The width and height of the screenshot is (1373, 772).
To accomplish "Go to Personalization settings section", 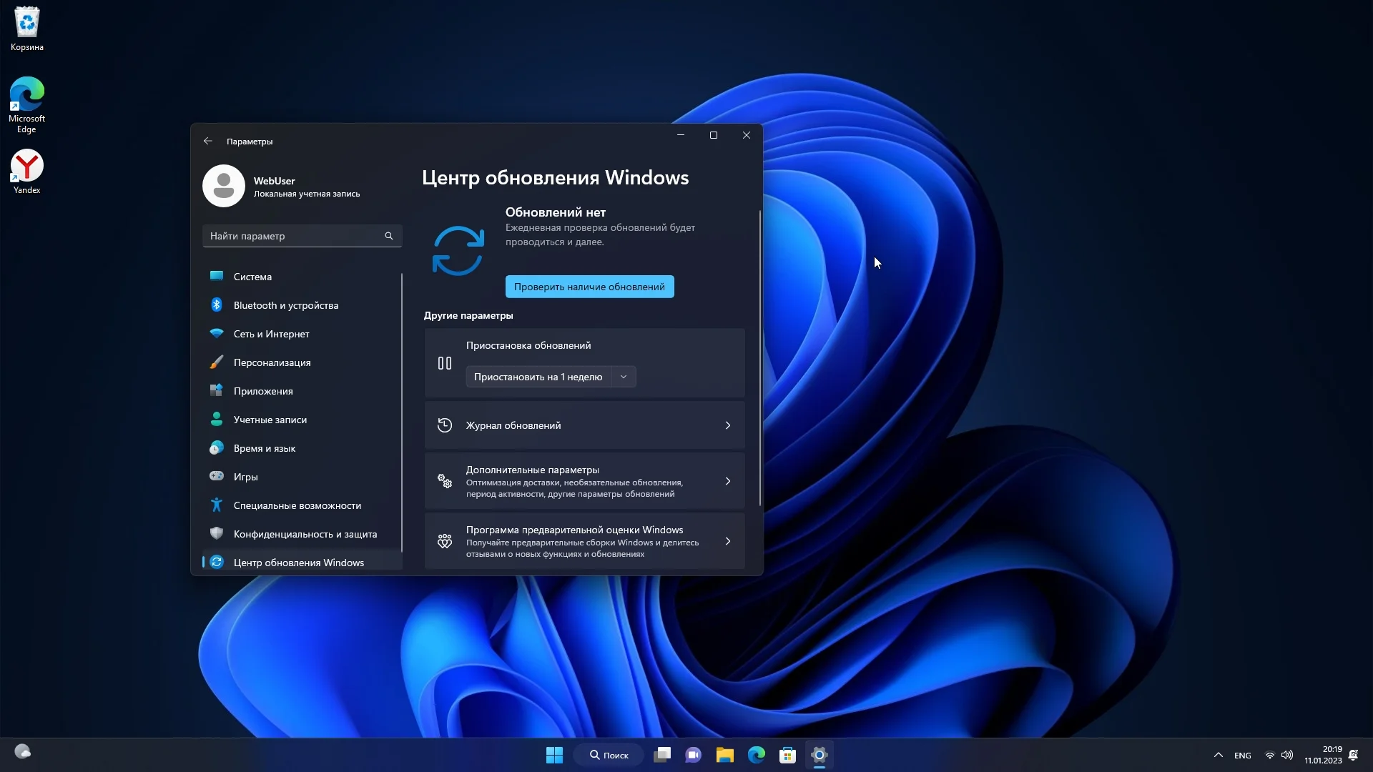I will [272, 362].
